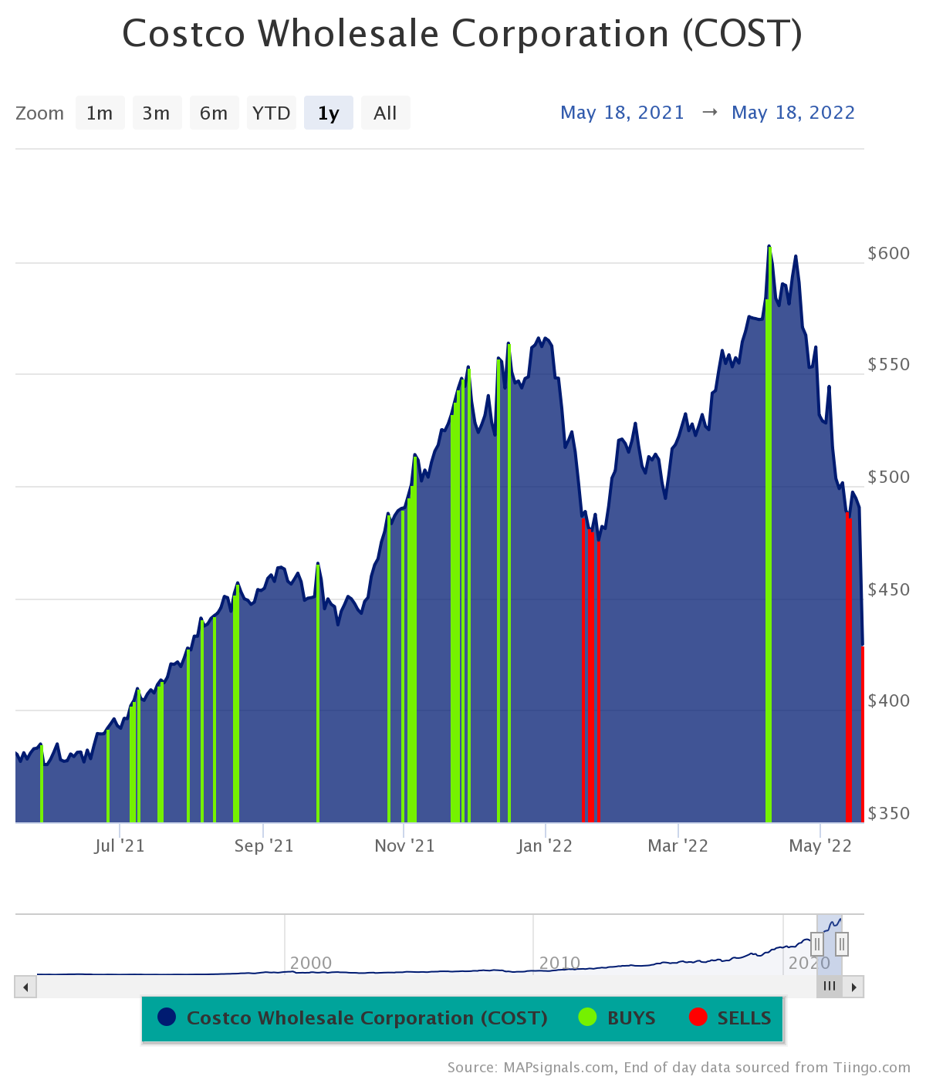926x1080 pixels.
Task: Toggle the SELLS series in legend
Action: point(730,1018)
